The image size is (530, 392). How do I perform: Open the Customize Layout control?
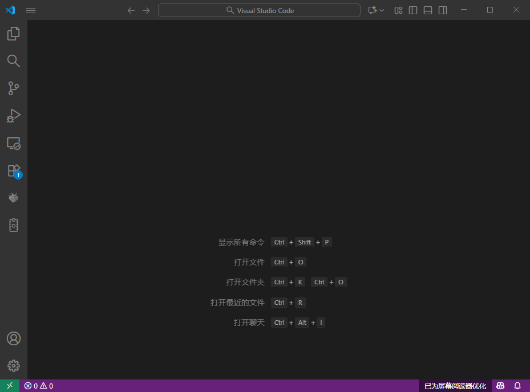click(x=398, y=10)
